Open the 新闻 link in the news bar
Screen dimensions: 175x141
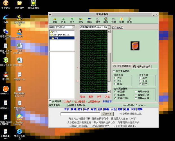point(73,109)
